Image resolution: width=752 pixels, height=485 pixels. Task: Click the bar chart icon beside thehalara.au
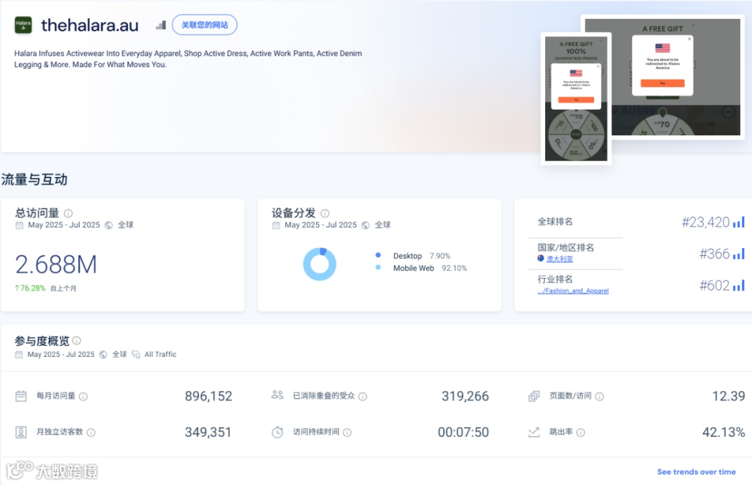(x=161, y=25)
